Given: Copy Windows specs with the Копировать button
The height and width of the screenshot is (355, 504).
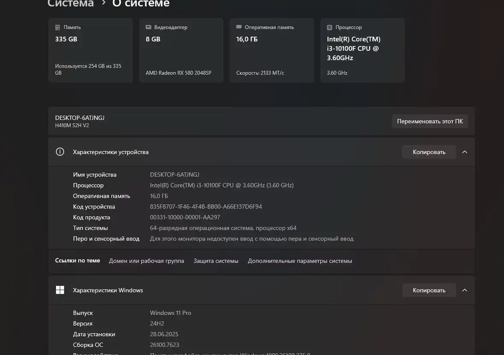Looking at the screenshot, I should [429, 290].
